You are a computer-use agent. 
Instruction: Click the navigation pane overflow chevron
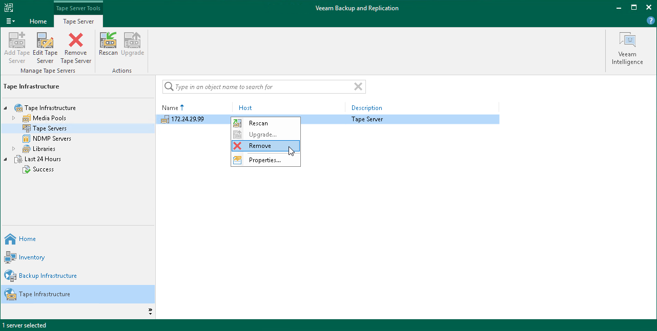(x=150, y=311)
